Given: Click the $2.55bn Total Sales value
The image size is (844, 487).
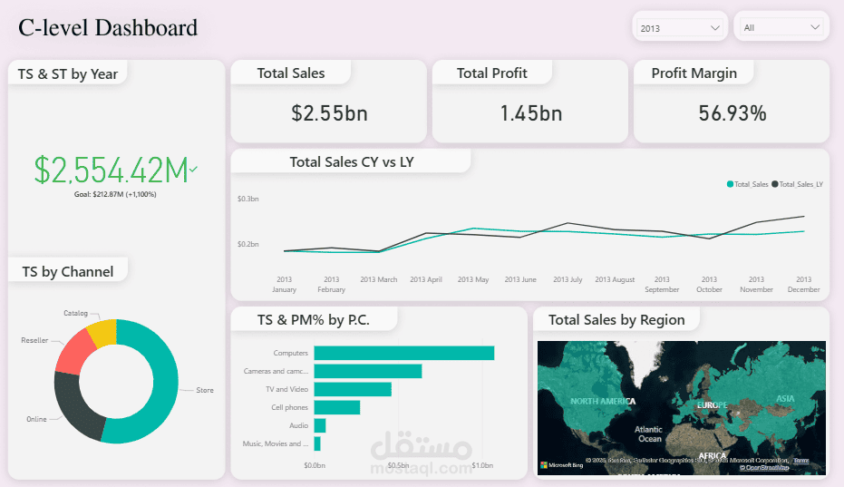Looking at the screenshot, I should 329,113.
